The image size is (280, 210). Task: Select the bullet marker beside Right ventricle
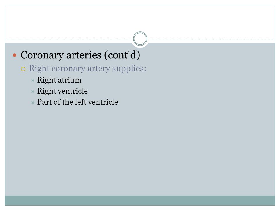[x=32, y=92]
